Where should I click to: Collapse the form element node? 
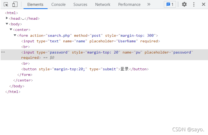(x=15, y=35)
